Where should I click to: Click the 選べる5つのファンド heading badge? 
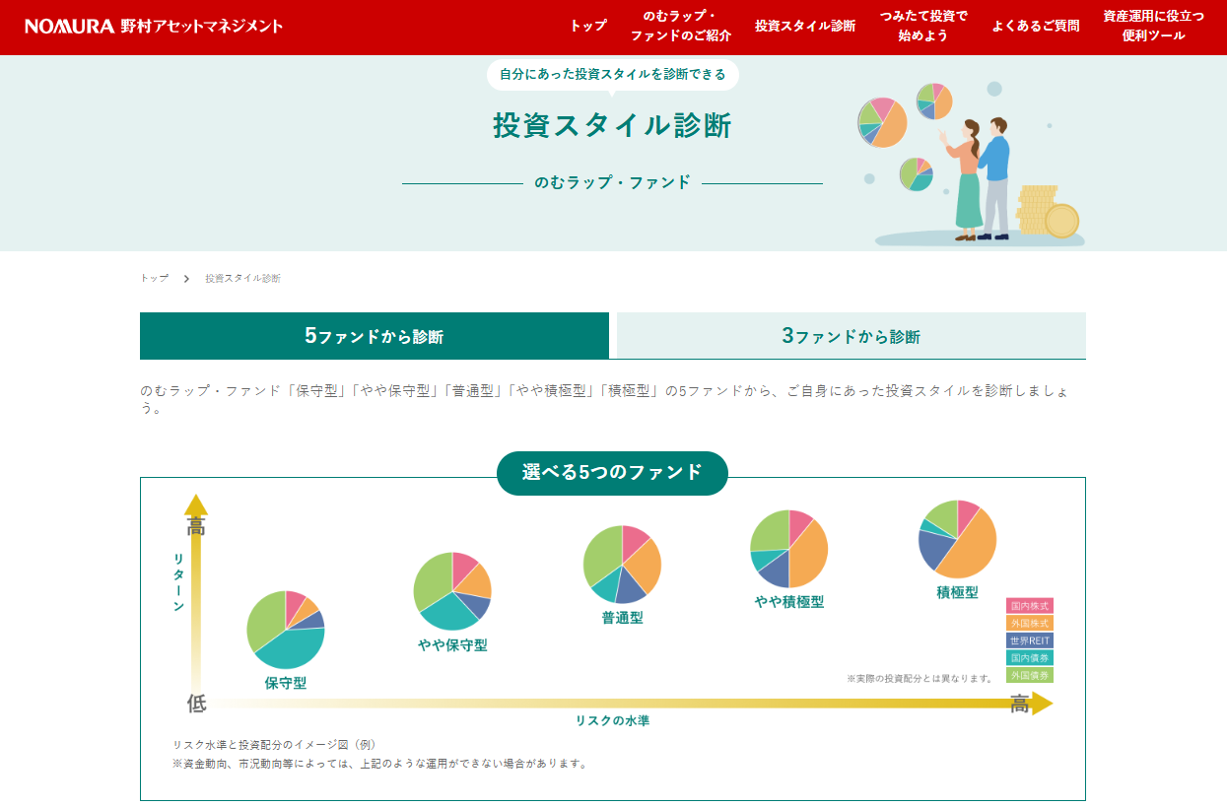[612, 473]
